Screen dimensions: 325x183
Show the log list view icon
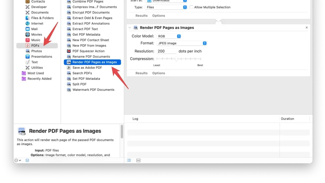(x=129, y=160)
